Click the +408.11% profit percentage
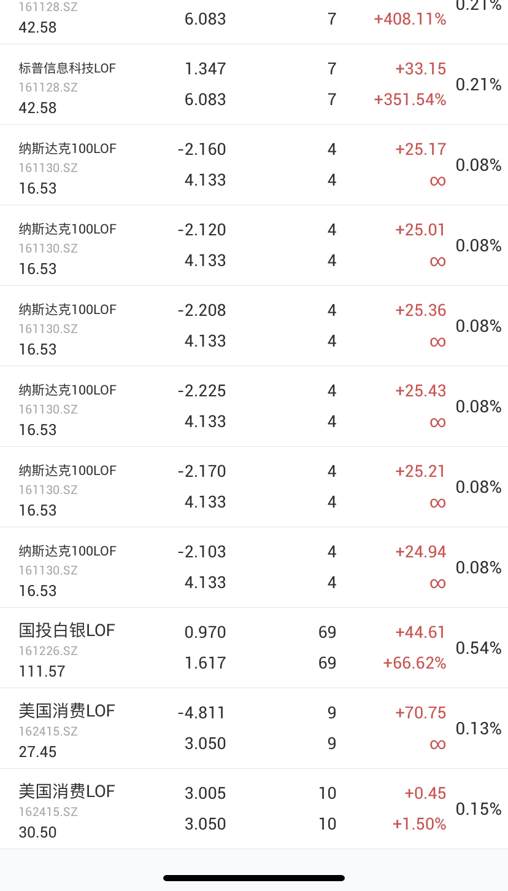 410,19
